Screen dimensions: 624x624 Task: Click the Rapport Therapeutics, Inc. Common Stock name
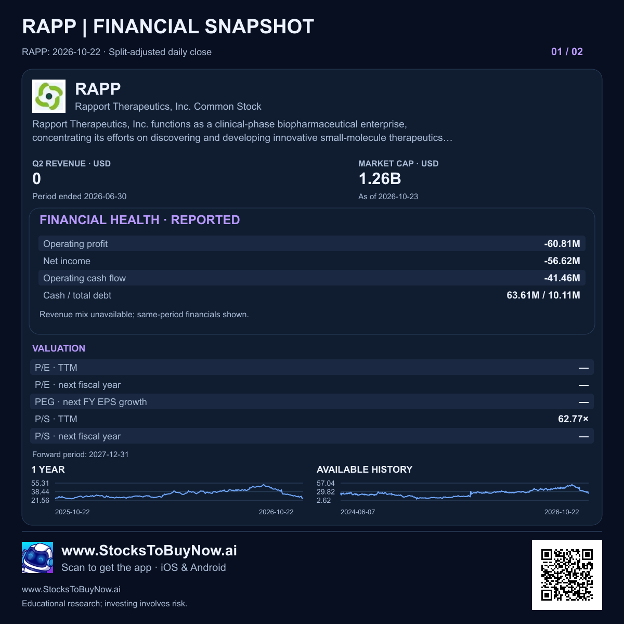tap(168, 107)
